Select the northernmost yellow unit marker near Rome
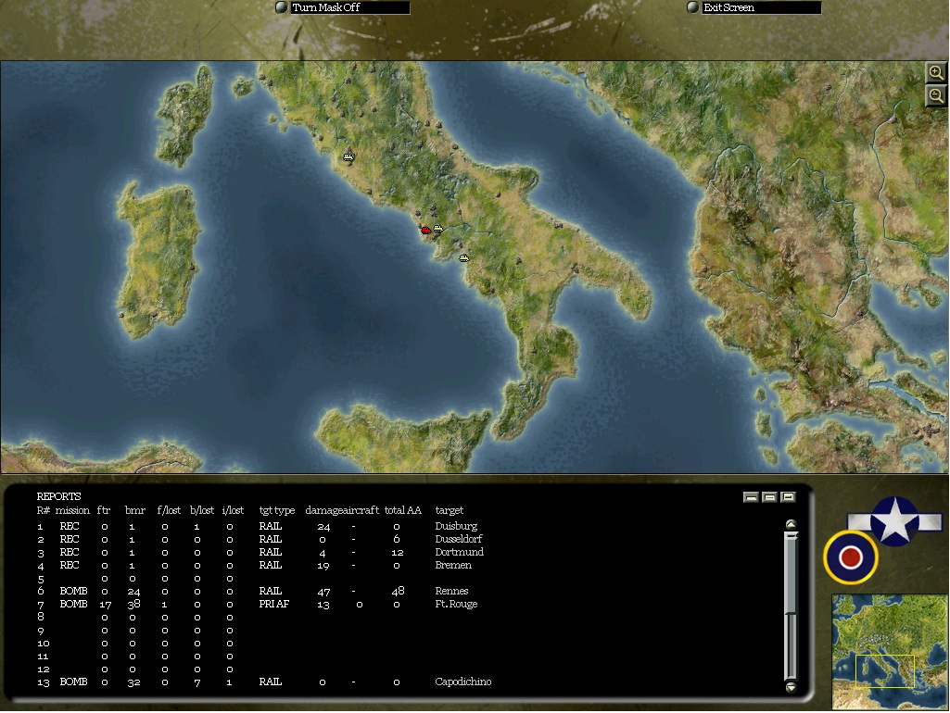 pyautogui.click(x=348, y=157)
